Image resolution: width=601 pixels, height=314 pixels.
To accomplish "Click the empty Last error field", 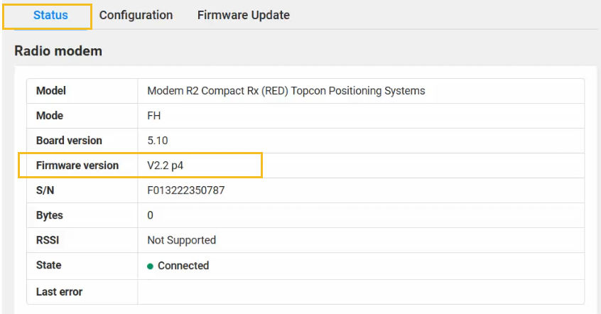I will pyautogui.click(x=361, y=292).
